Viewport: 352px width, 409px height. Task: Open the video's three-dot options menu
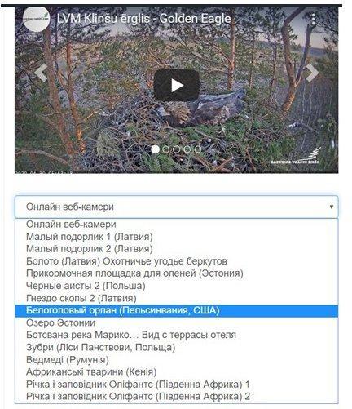pos(314,20)
